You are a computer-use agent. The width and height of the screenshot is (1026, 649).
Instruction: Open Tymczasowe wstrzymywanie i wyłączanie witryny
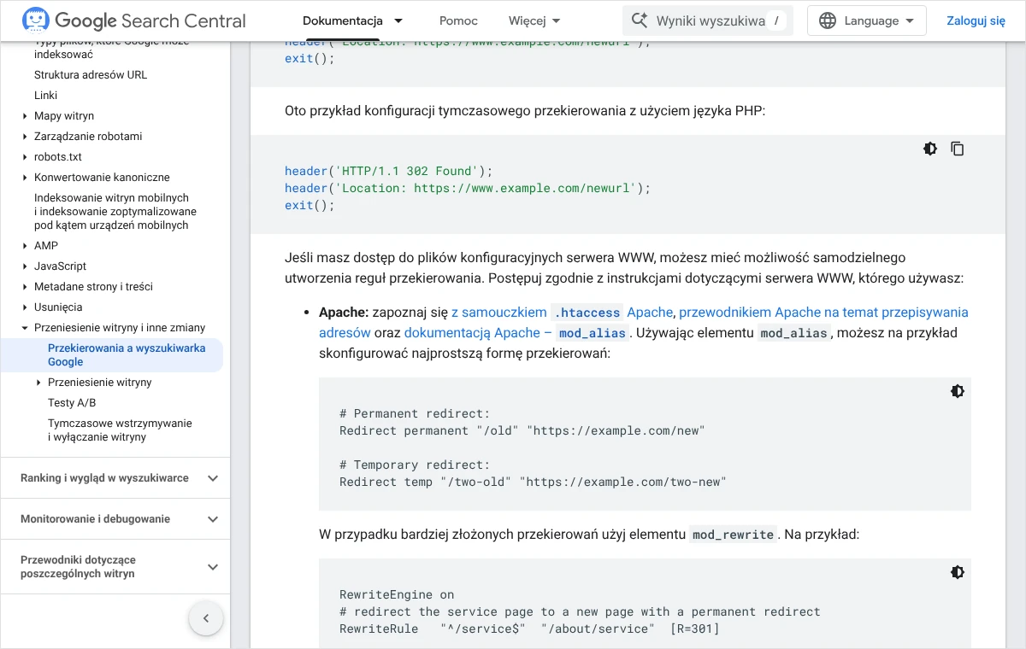pyautogui.click(x=120, y=430)
